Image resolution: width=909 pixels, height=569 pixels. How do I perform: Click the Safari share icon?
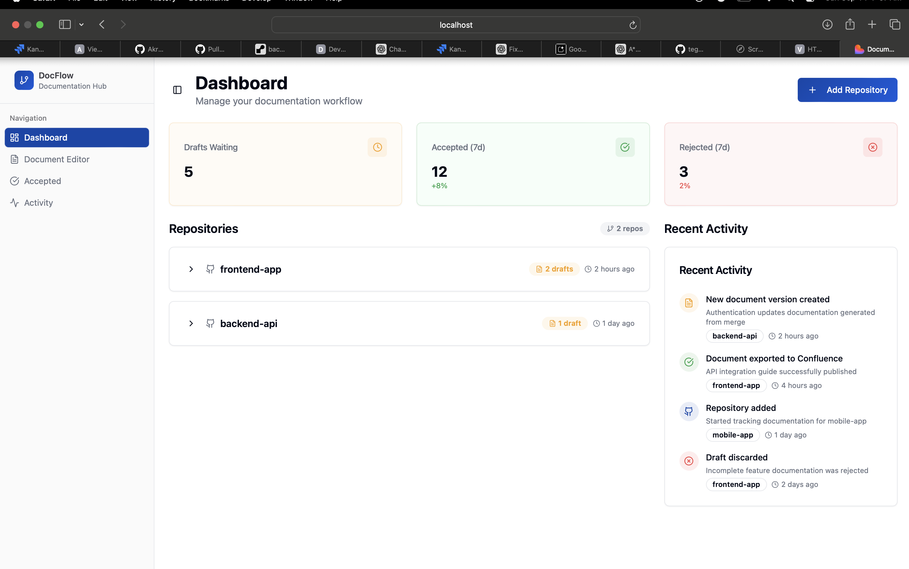tap(850, 25)
